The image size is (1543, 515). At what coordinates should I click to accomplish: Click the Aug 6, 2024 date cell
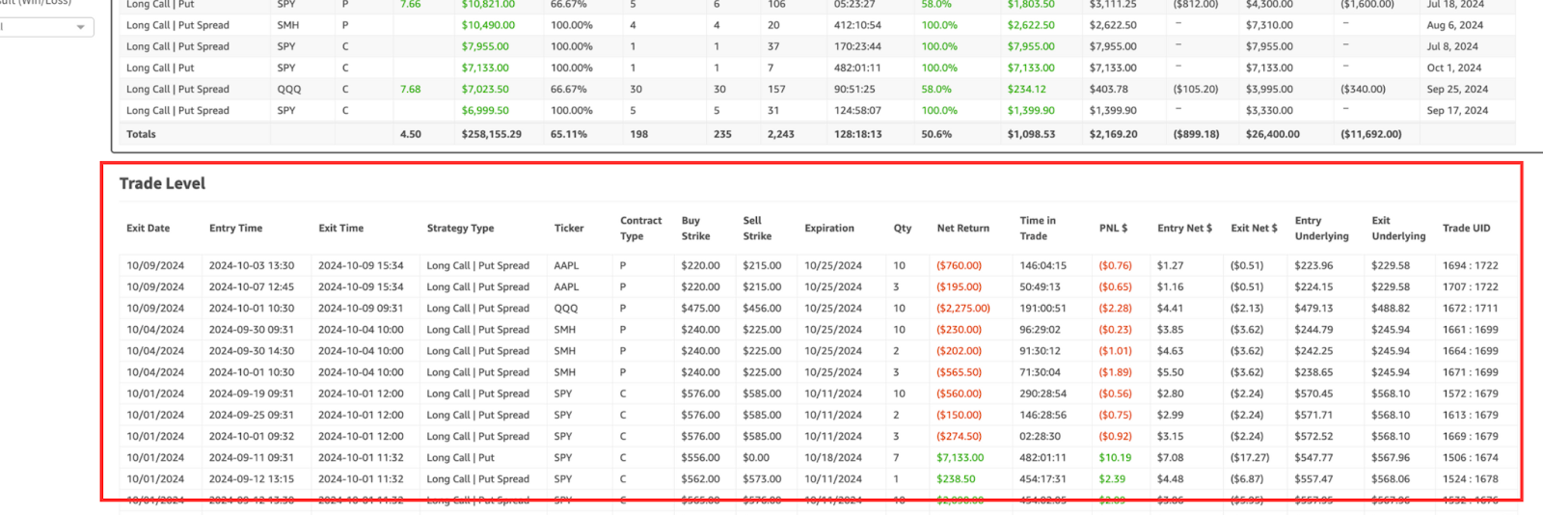tap(1455, 25)
